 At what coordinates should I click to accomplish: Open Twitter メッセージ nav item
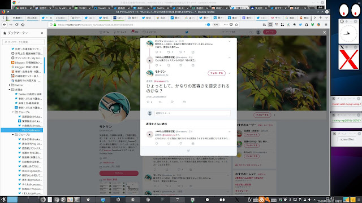149,32
